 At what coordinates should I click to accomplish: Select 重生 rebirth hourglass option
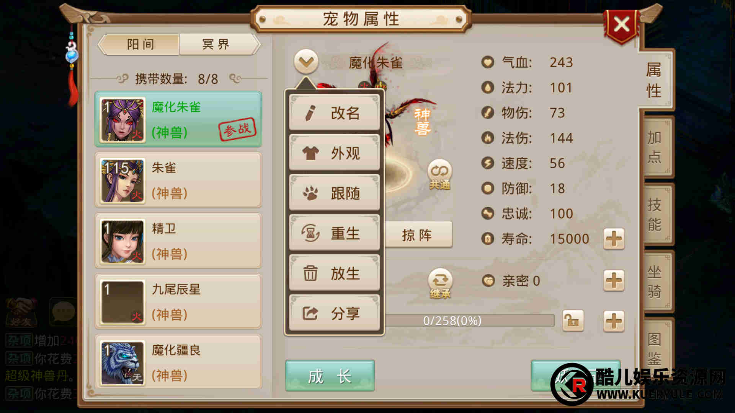[334, 233]
